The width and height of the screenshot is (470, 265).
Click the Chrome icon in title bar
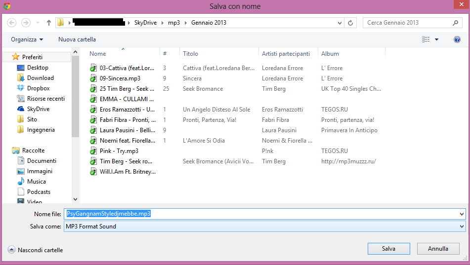7,6
